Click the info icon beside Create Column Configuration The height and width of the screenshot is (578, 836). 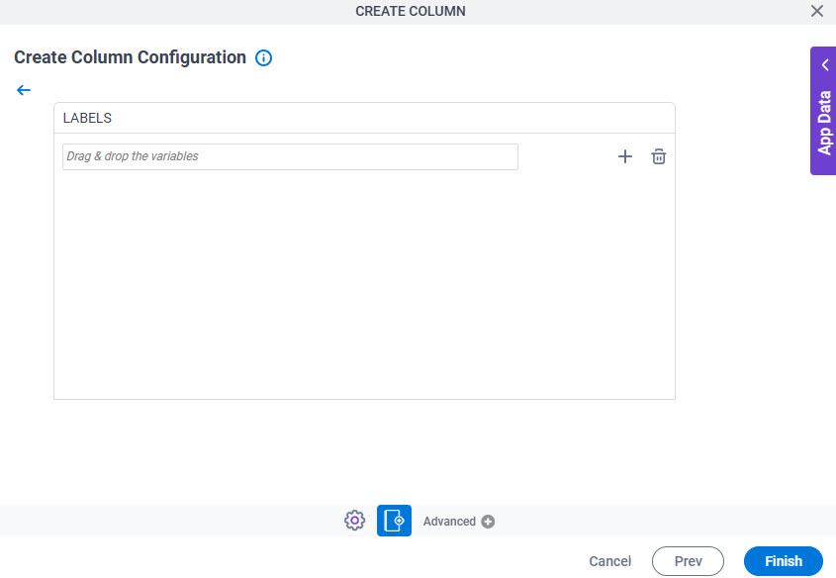(263, 57)
